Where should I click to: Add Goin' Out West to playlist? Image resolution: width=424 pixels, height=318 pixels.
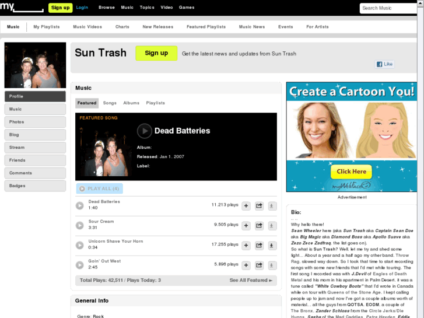coord(246,265)
